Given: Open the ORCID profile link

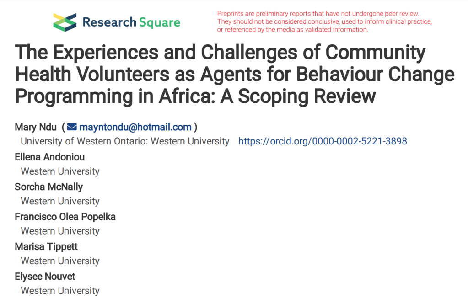Looking at the screenshot, I should pos(323,141).
